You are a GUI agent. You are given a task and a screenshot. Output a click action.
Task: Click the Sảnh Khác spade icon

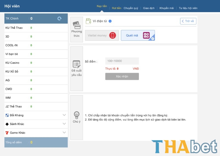coord(7,124)
